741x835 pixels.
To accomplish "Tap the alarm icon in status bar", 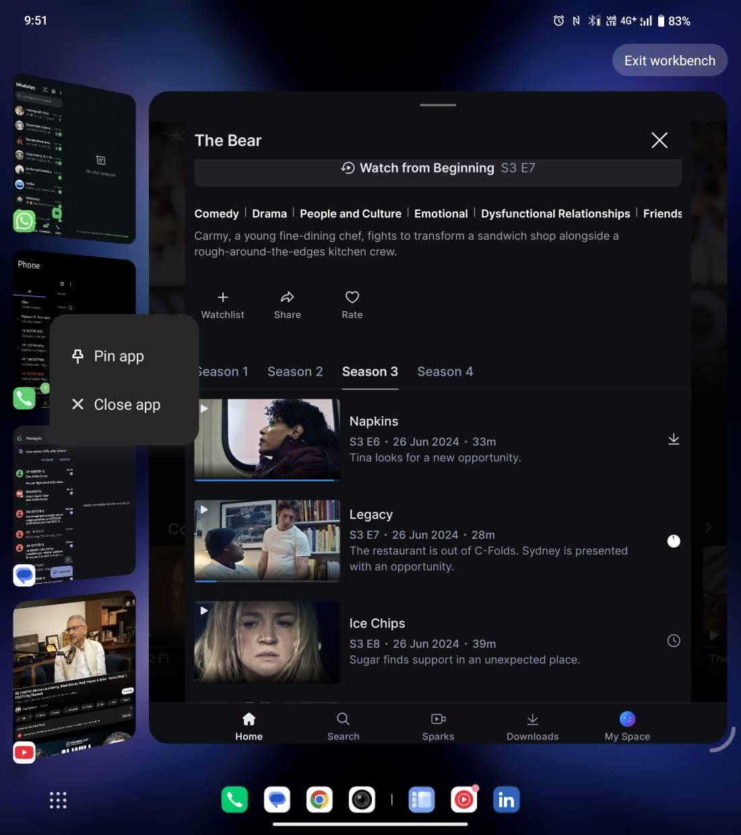I will (x=558, y=21).
